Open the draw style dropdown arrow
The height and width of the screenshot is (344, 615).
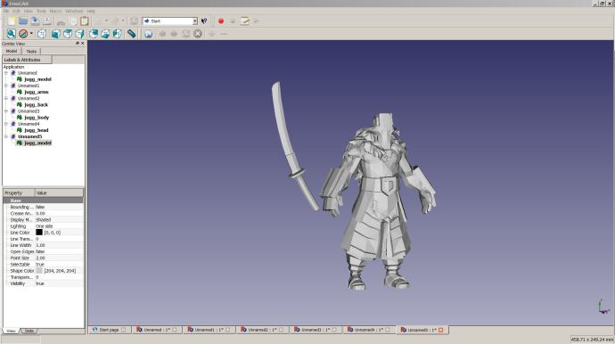(x=31, y=34)
